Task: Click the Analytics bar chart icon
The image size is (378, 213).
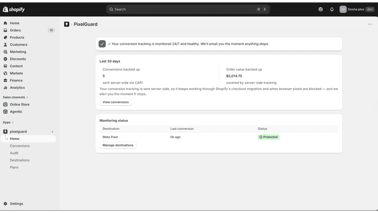Action: point(5,87)
